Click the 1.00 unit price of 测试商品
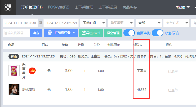The width and height of the screenshot is (196, 107). point(69,90)
